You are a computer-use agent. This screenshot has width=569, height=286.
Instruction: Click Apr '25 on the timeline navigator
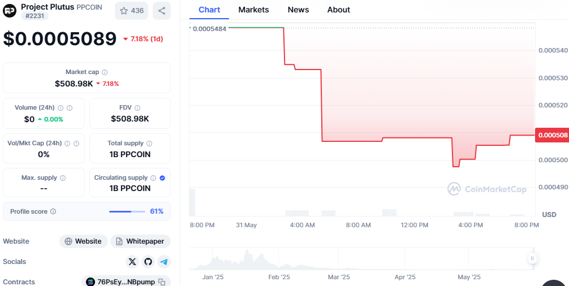(405, 278)
